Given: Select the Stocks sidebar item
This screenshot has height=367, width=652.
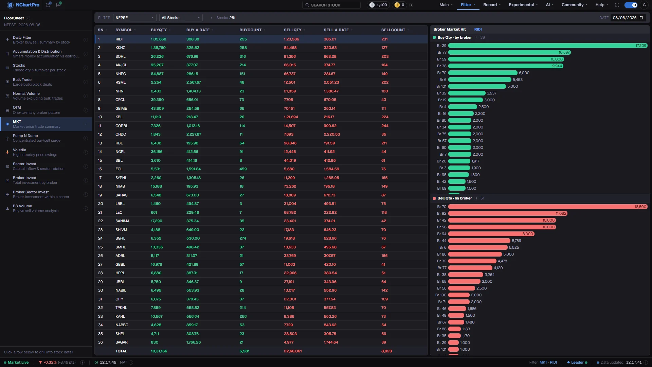Looking at the screenshot, I should click(46, 68).
